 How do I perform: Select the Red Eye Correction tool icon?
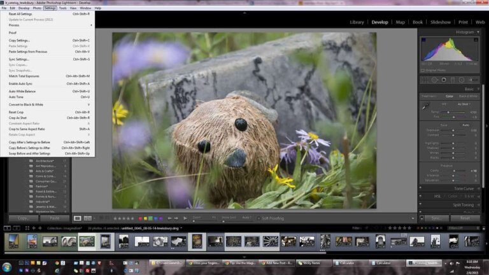(443, 80)
